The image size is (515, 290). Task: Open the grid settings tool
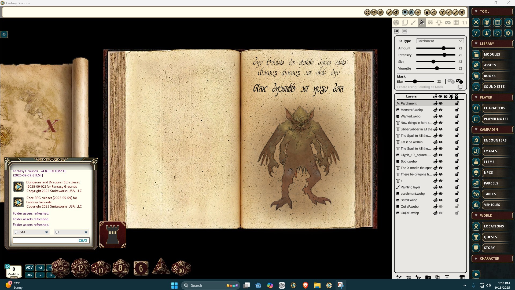[456, 23]
